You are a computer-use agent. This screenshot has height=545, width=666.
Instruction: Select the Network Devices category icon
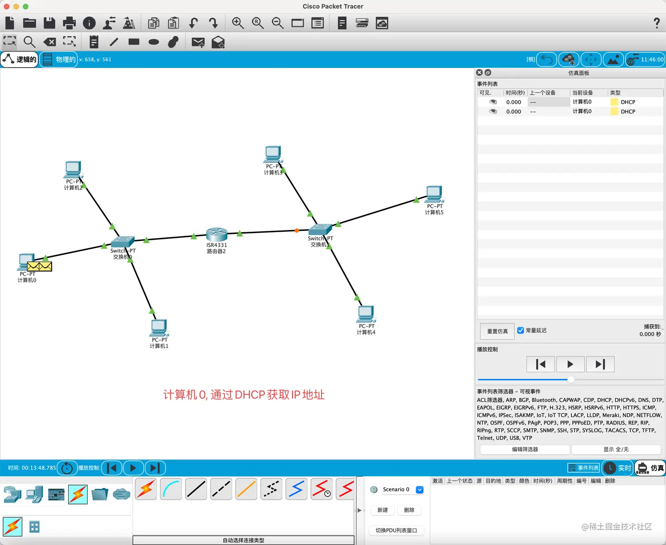(x=12, y=495)
